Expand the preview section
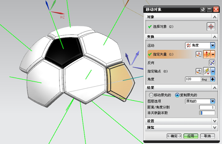 click(215, 128)
